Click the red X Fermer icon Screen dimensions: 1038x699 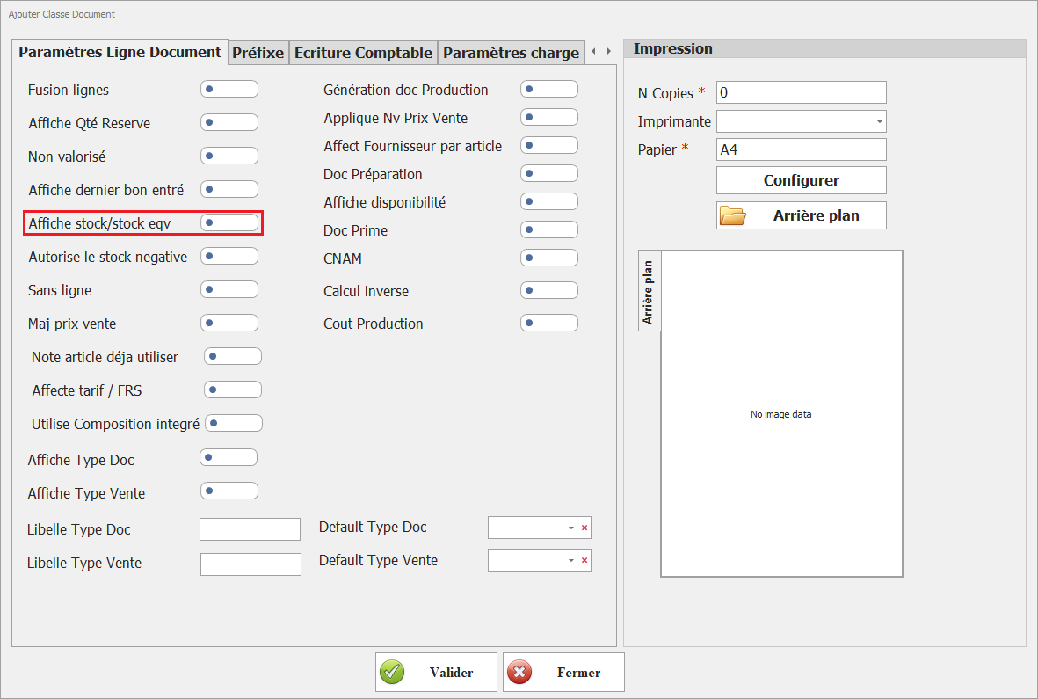519,672
